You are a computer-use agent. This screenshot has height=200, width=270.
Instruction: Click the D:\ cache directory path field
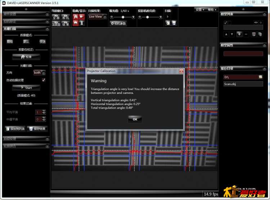(x=241, y=77)
